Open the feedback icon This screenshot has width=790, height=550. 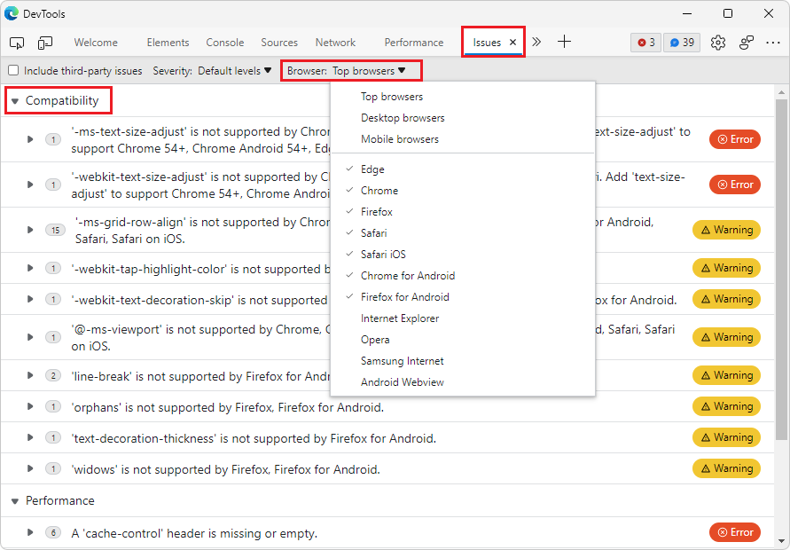coord(746,42)
